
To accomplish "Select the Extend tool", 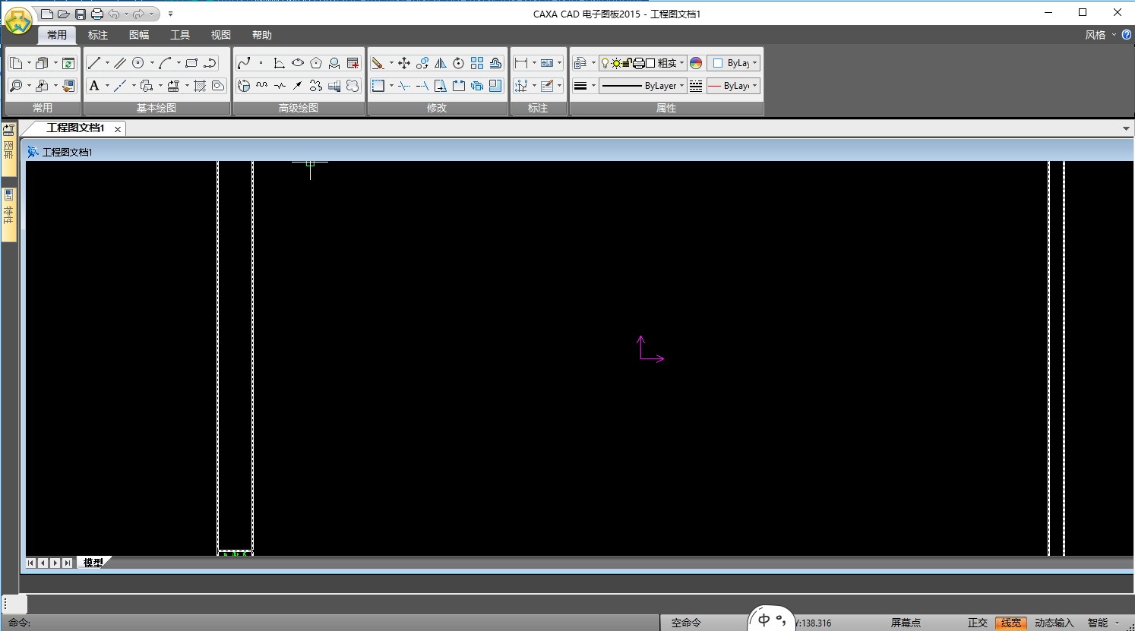I will [x=422, y=86].
